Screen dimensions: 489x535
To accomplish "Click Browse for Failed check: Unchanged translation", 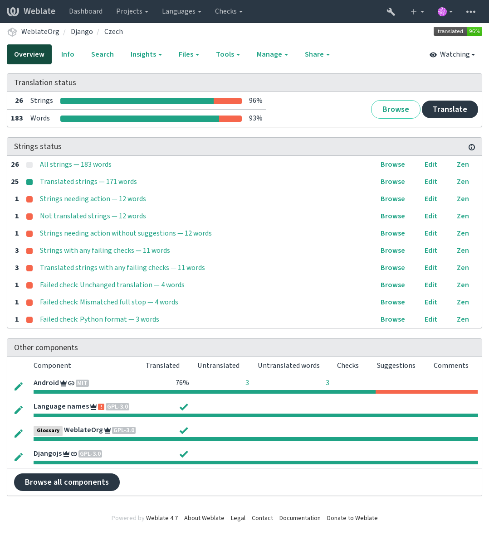I will click(393, 285).
